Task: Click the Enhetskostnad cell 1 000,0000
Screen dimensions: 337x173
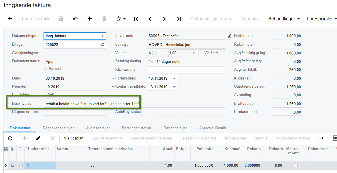Action: [x=203, y=166]
